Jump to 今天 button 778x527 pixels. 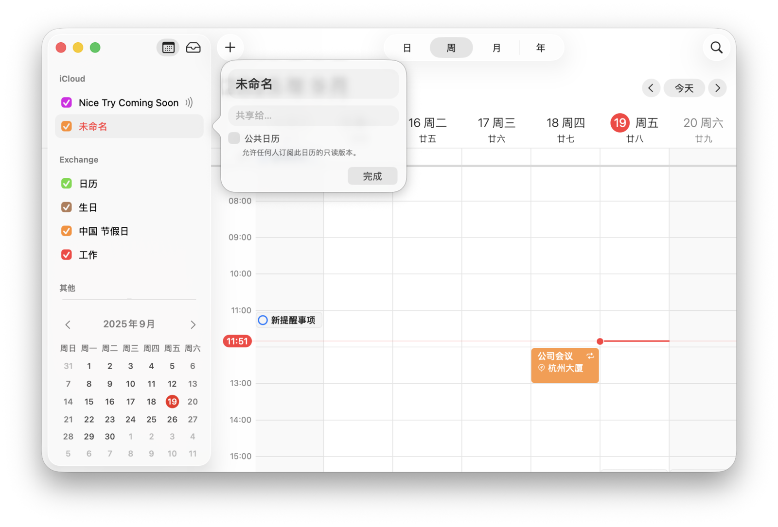(x=684, y=88)
